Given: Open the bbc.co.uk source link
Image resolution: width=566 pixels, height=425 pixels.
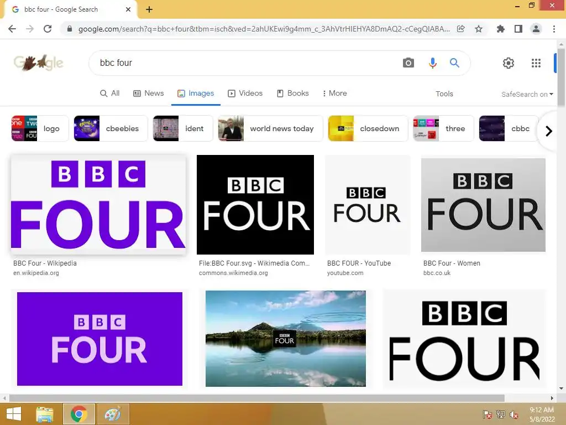Looking at the screenshot, I should tap(437, 273).
